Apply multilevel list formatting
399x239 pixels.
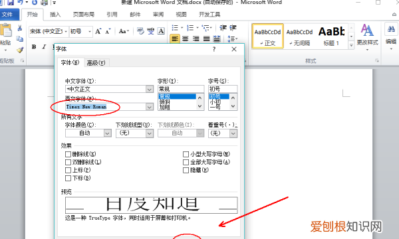pyautogui.click(x=205, y=28)
